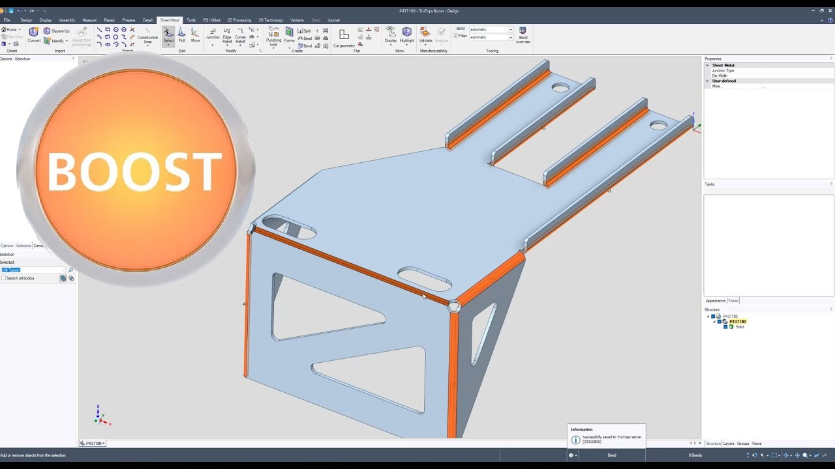Click the information icon in status bar

571,455
